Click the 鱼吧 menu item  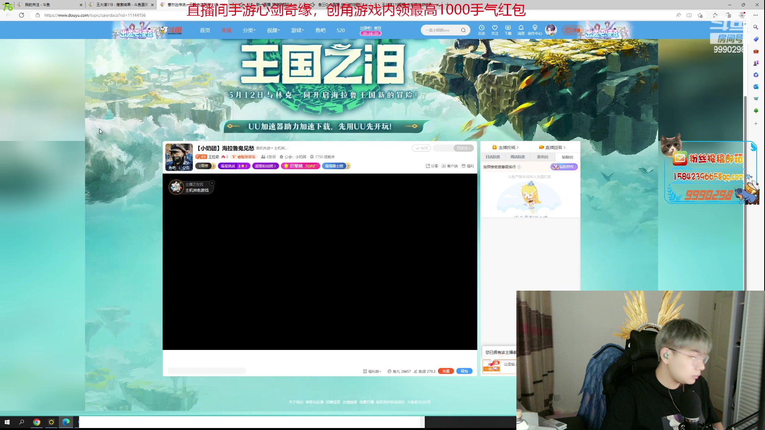pos(320,30)
